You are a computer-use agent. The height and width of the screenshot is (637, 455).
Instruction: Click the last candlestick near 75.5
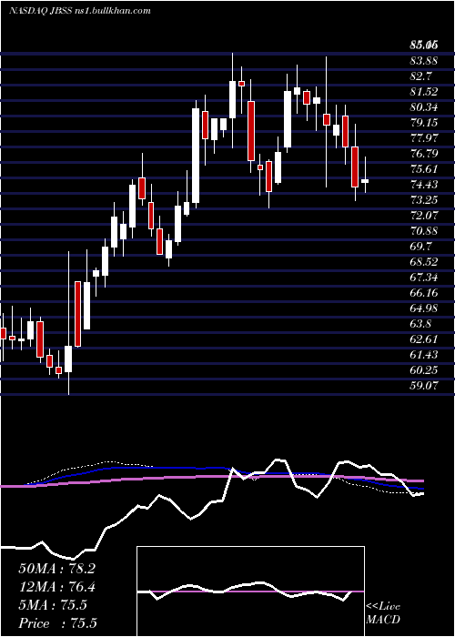coord(365,175)
